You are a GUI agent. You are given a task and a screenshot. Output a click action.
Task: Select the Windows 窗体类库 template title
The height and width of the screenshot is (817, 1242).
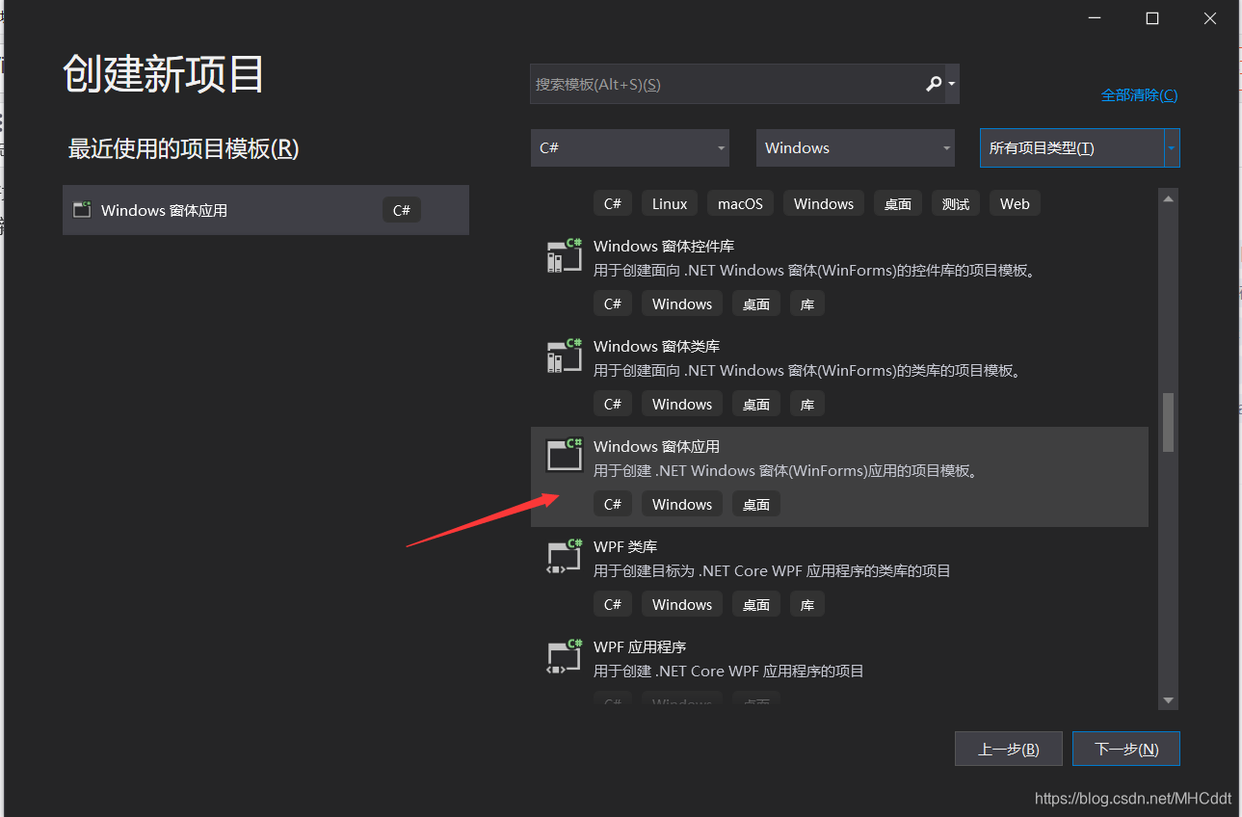point(656,346)
